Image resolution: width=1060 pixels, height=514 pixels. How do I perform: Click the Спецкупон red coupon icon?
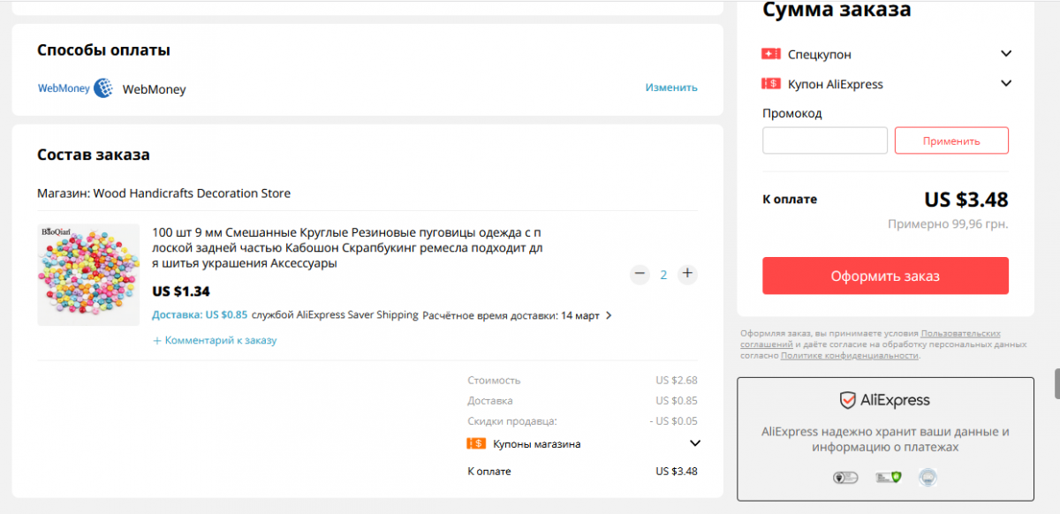coord(770,54)
